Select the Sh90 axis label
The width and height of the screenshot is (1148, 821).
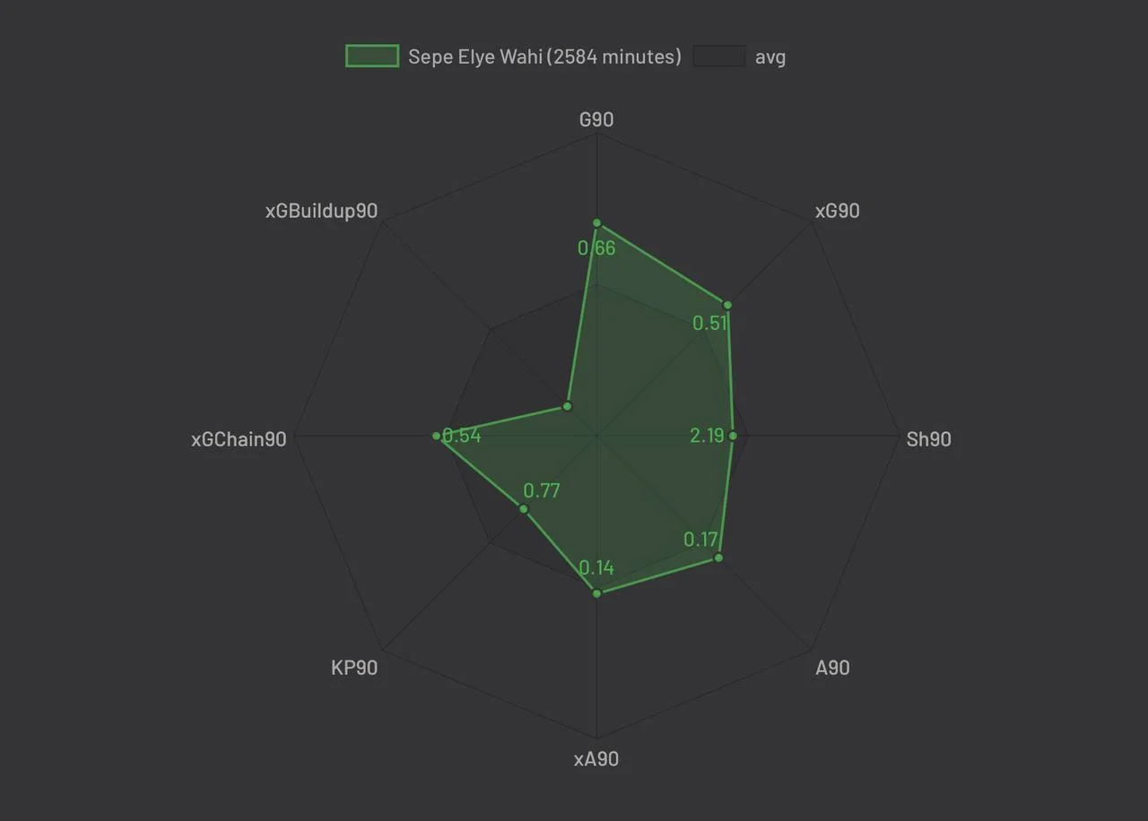pyautogui.click(x=928, y=439)
